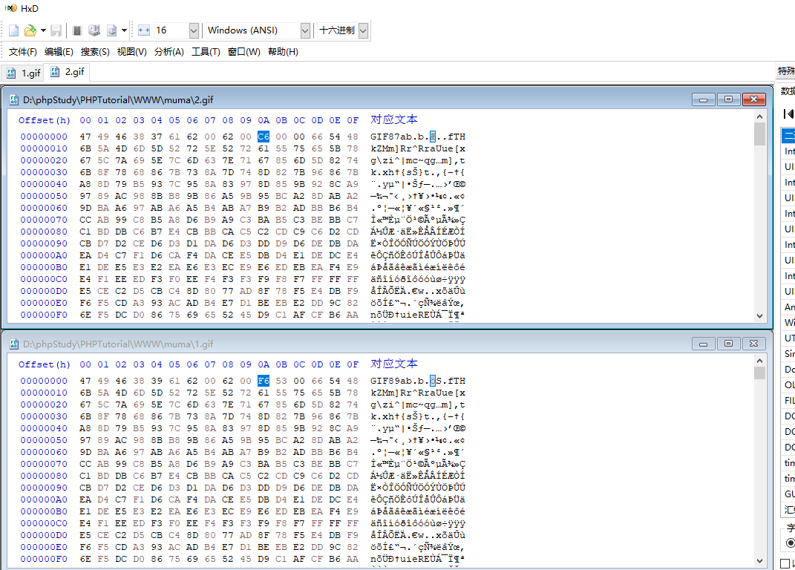Click offset 000000C0 in the 1.gif window
795x570 pixels.
pyautogui.click(x=44, y=523)
